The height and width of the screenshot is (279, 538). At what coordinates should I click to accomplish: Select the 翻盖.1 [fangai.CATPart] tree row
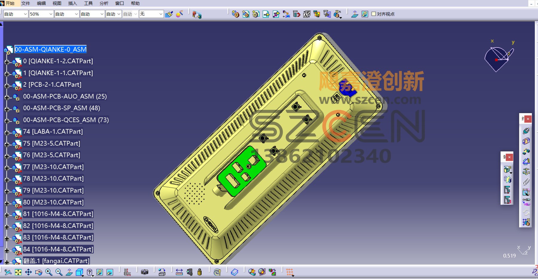[x=56, y=261]
